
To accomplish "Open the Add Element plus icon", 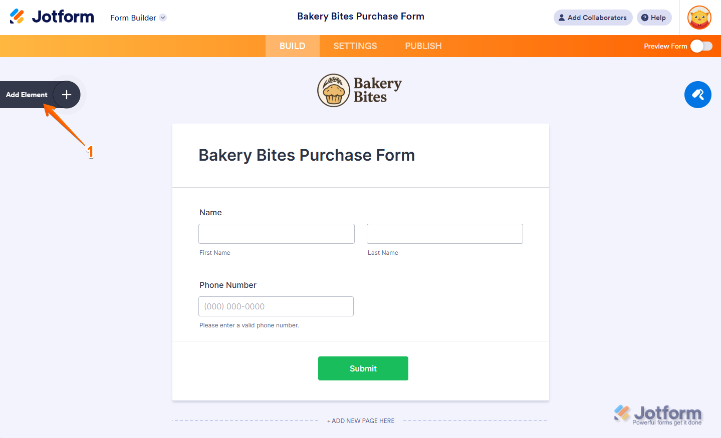I will click(67, 95).
